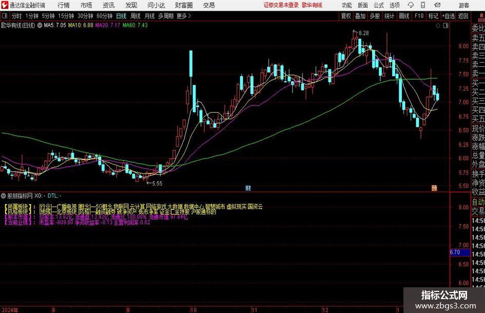Image resolution: width=485 pixels, height=313 pixels.
Task: Expand the 更多 period options
Action: tap(184, 16)
